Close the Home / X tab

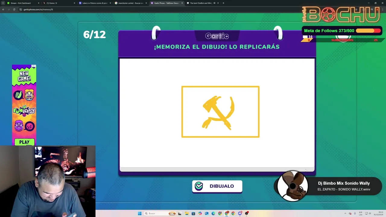click(x=74, y=3)
